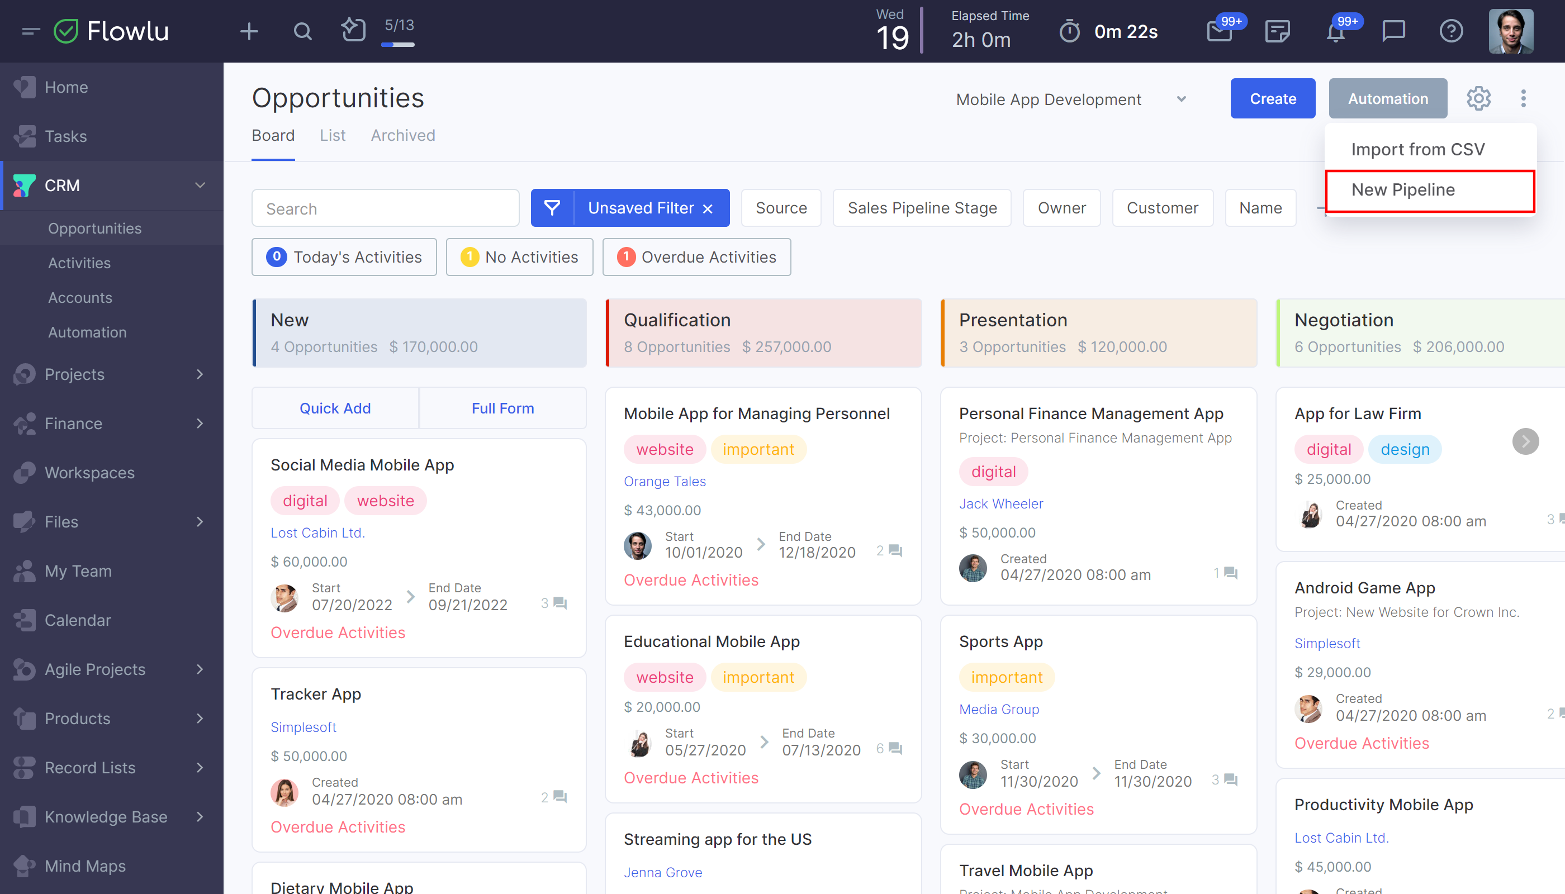
Task: Open pipeline settings gear icon
Action: [x=1478, y=98]
